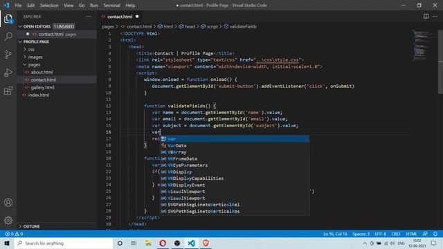Choose the VarDate suggestion
Image resolution: width=443 pixels, height=249 pixels.
pyautogui.click(x=235, y=145)
